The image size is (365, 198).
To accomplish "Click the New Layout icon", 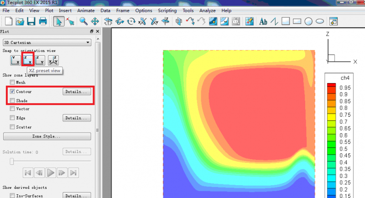I will click(x=9, y=21).
